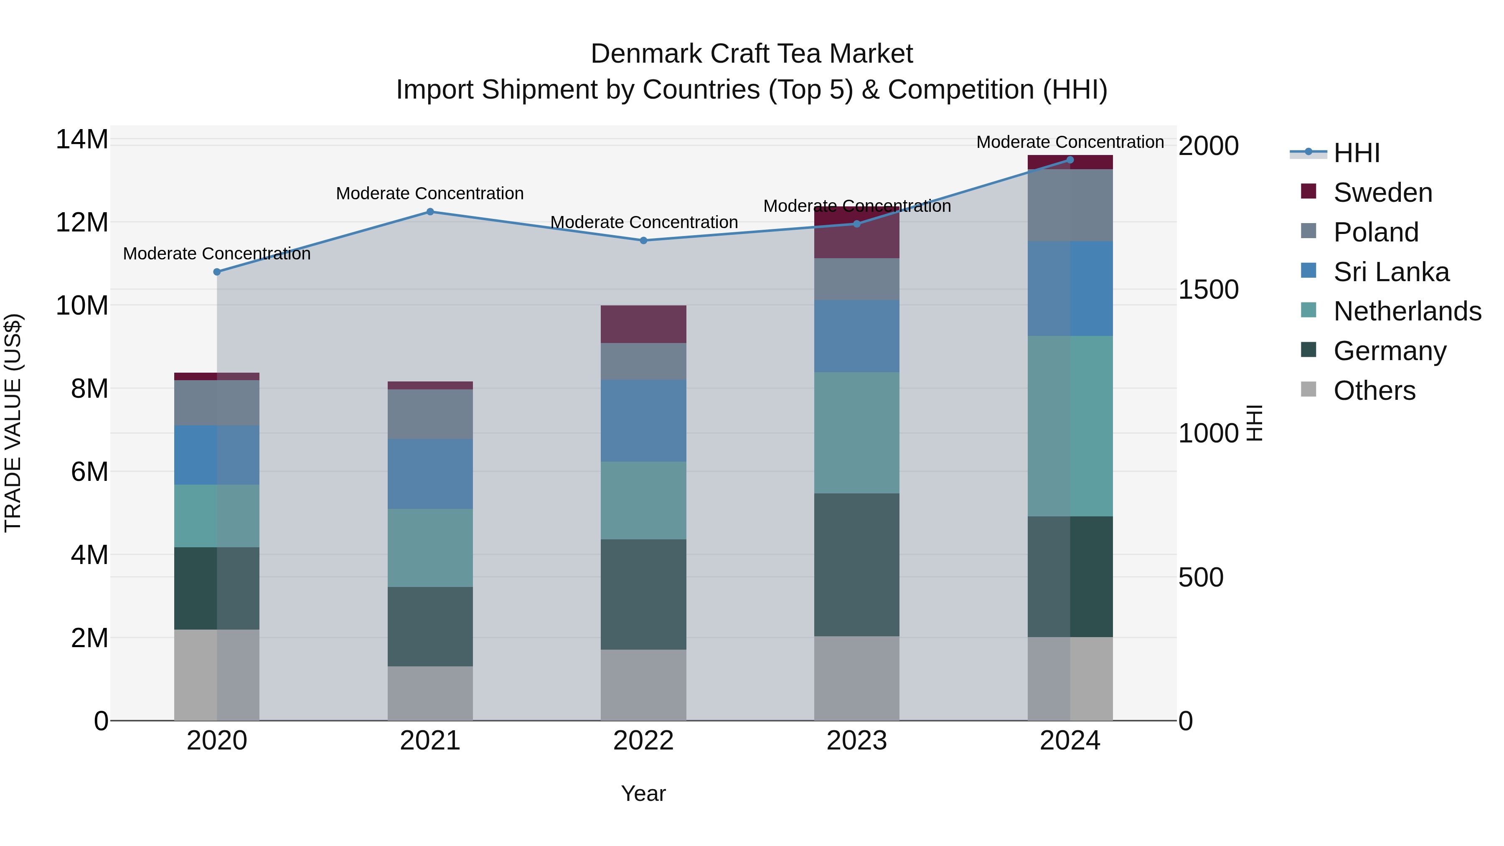1504x846 pixels.
Task: Click the TRADE VALUE (US$) axis title
Action: [13, 423]
